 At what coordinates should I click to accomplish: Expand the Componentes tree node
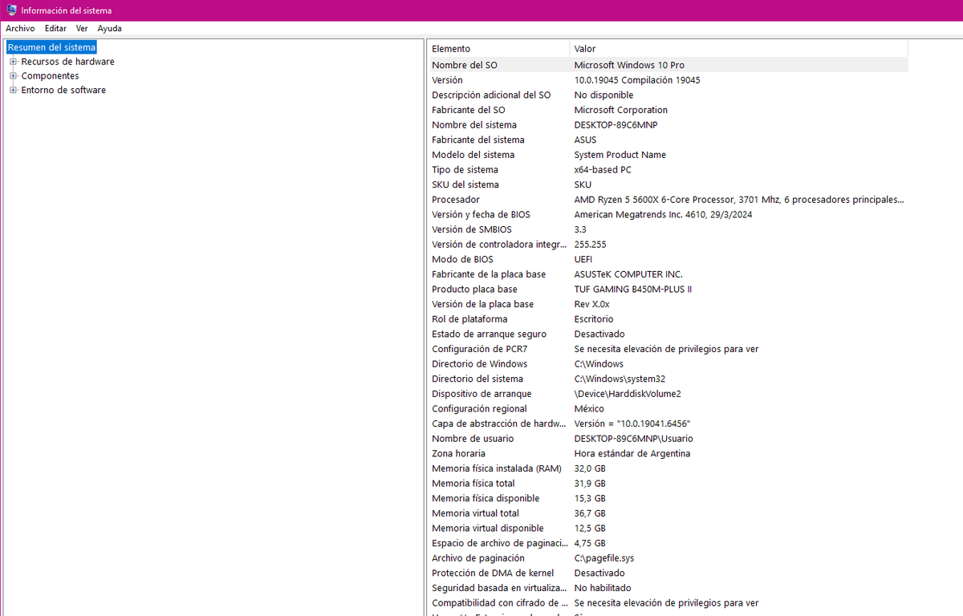click(13, 76)
